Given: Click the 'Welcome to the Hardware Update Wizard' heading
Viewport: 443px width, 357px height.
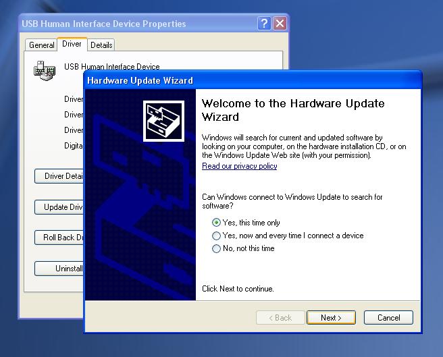Looking at the screenshot, I should [293, 110].
